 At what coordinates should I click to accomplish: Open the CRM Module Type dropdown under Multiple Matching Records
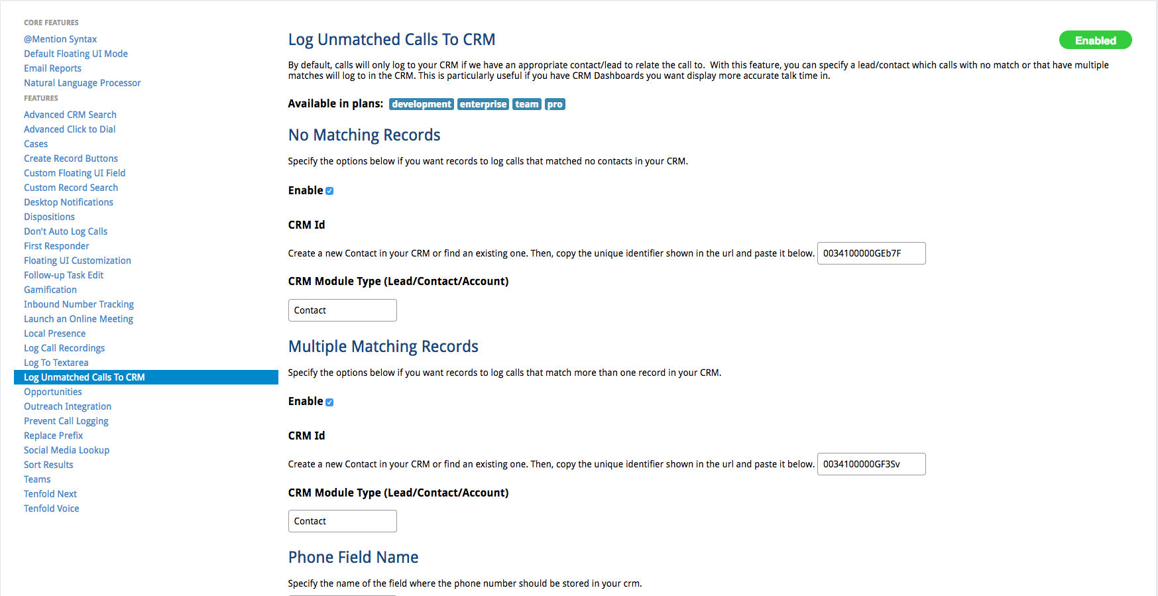click(342, 521)
